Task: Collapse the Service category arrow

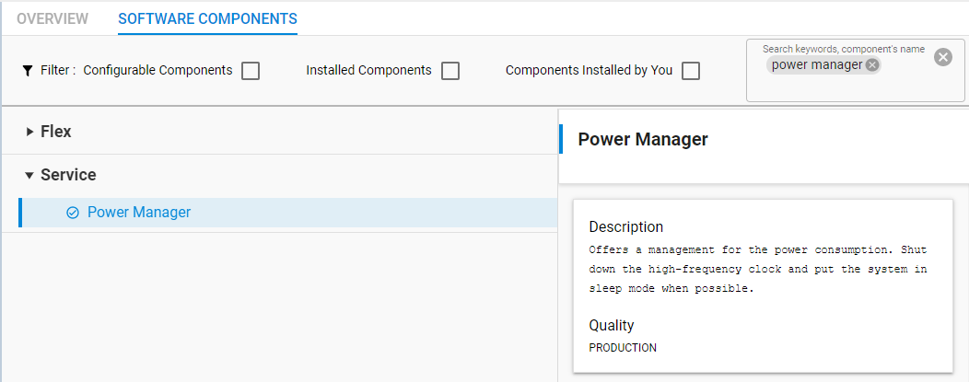Action: point(29,175)
